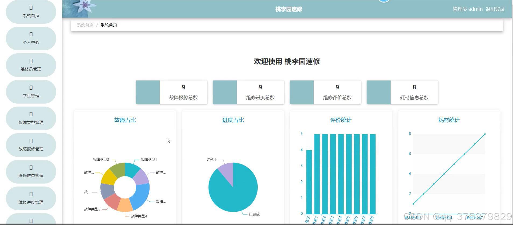Select 维修进度管理 sidebar item

pos(31,198)
